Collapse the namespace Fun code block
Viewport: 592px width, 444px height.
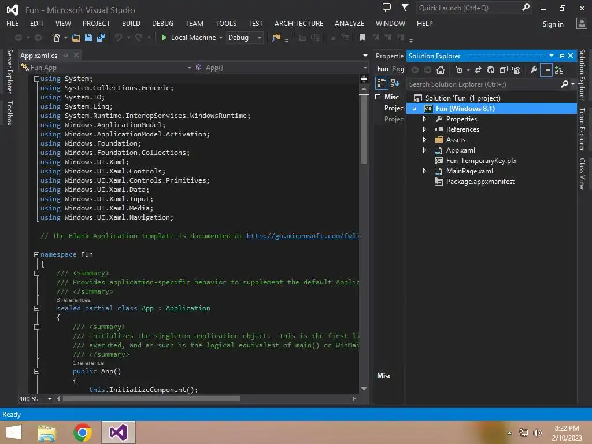36,255
